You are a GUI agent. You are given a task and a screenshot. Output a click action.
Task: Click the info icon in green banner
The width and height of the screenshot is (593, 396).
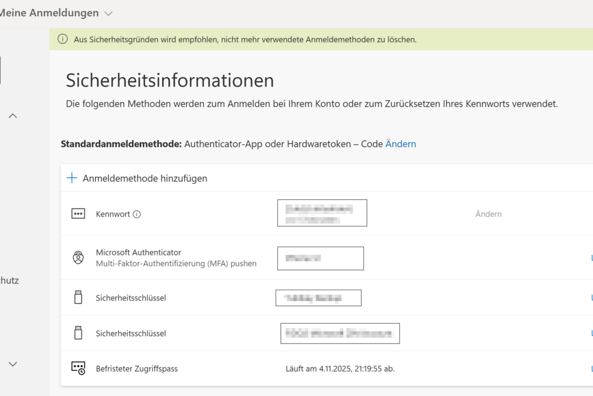point(62,39)
